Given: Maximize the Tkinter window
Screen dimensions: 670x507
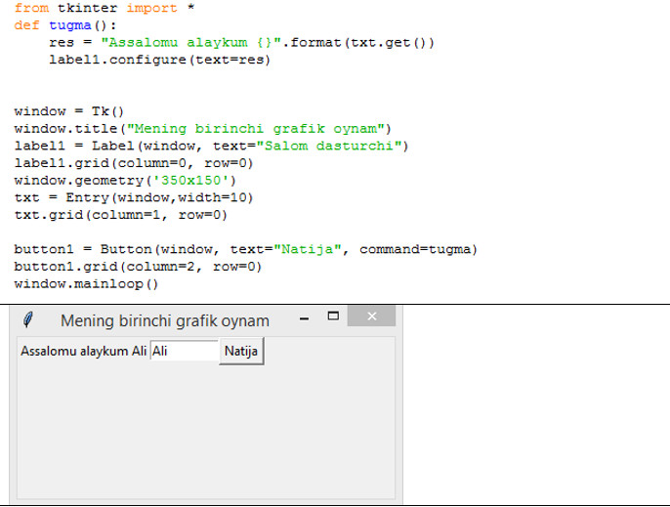Looking at the screenshot, I should [333, 317].
